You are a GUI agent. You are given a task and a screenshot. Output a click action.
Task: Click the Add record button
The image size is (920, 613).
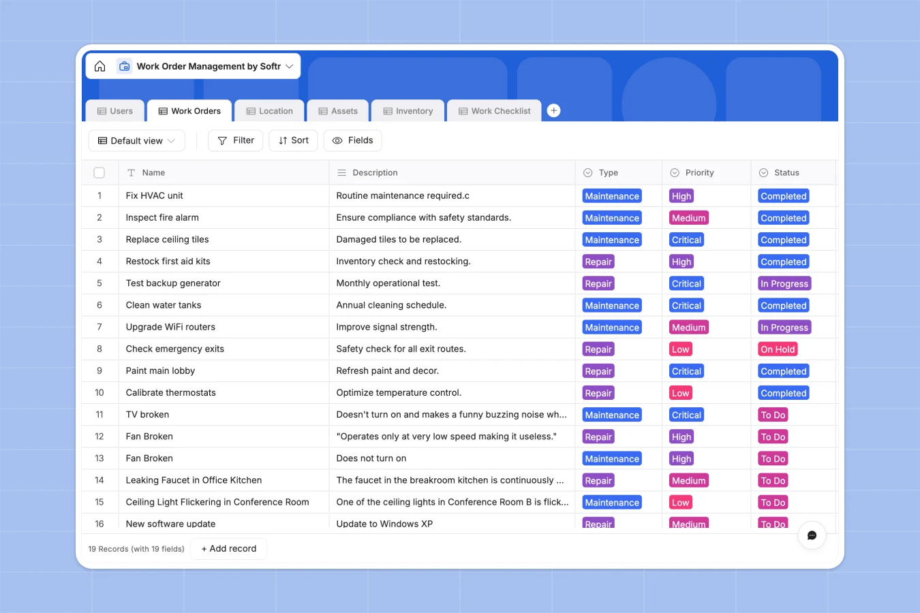point(228,548)
